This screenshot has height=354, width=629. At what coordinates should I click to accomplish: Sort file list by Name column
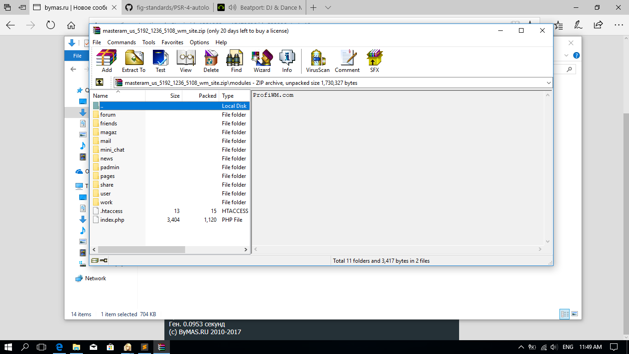101,96
